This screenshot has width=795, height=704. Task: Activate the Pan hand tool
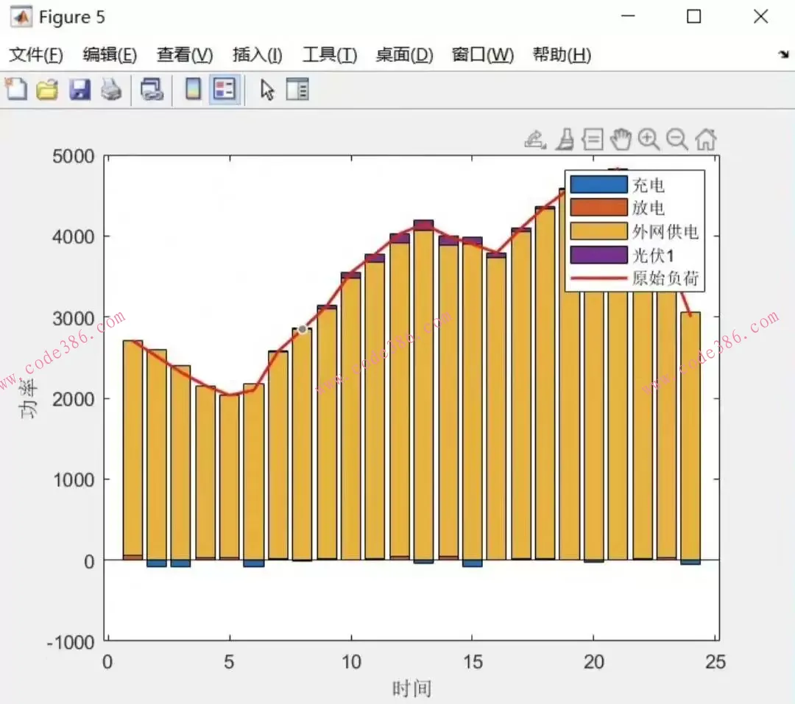pos(621,139)
